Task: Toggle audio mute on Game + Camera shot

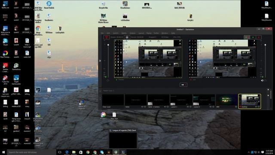Action: pos(165,107)
